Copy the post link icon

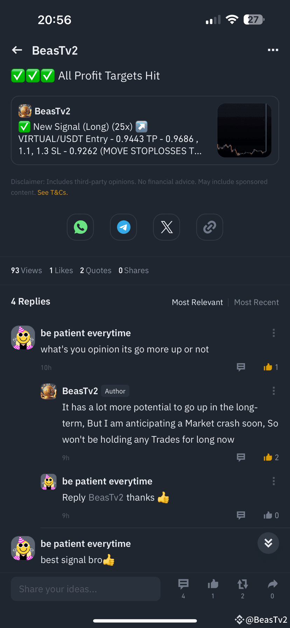click(209, 227)
